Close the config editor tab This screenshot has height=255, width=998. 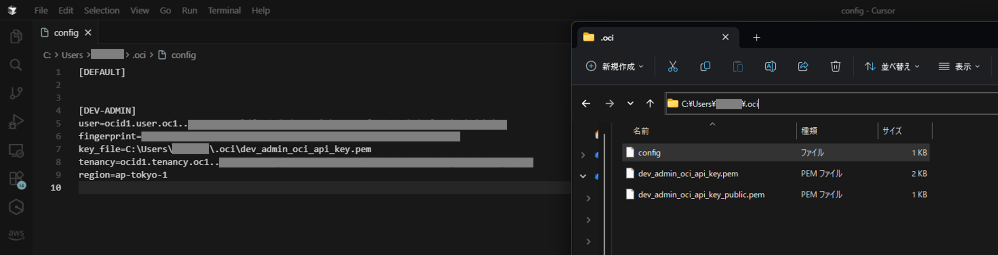88,33
